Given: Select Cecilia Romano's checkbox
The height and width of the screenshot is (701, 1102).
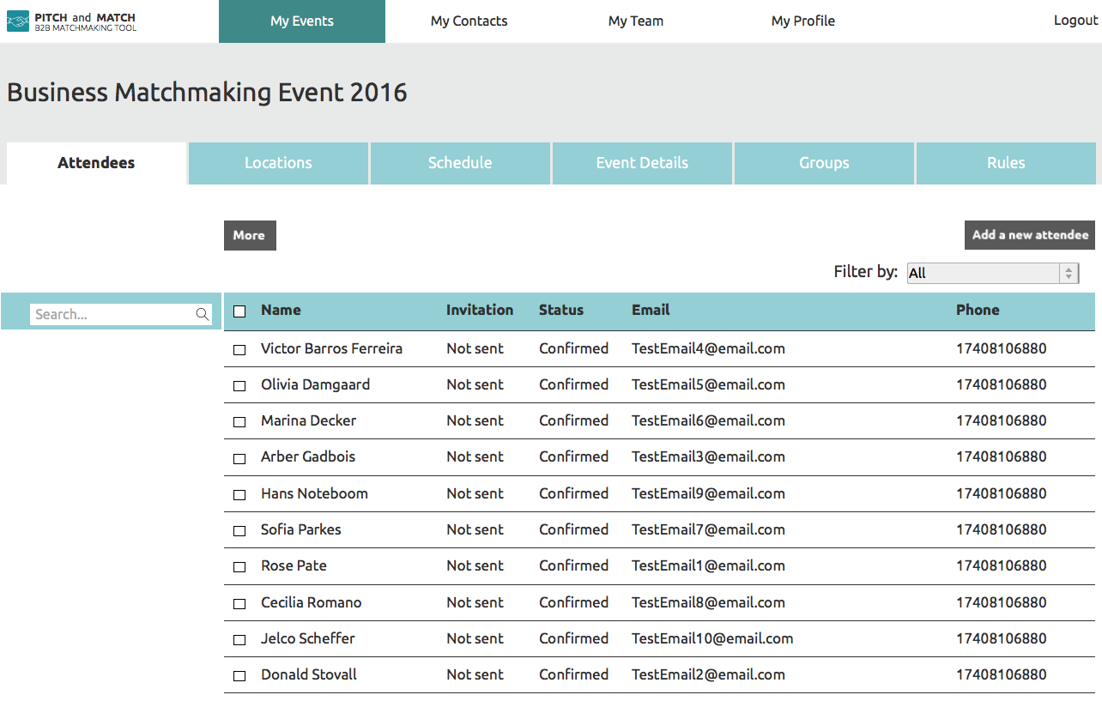Looking at the screenshot, I should coord(239,604).
